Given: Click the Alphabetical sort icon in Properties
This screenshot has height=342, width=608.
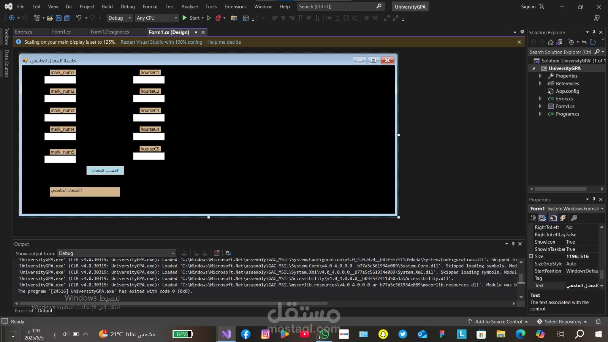Looking at the screenshot, I should 543,218.
